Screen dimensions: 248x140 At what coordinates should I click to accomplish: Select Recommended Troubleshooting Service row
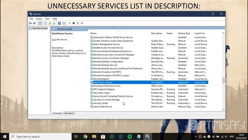click(149, 51)
